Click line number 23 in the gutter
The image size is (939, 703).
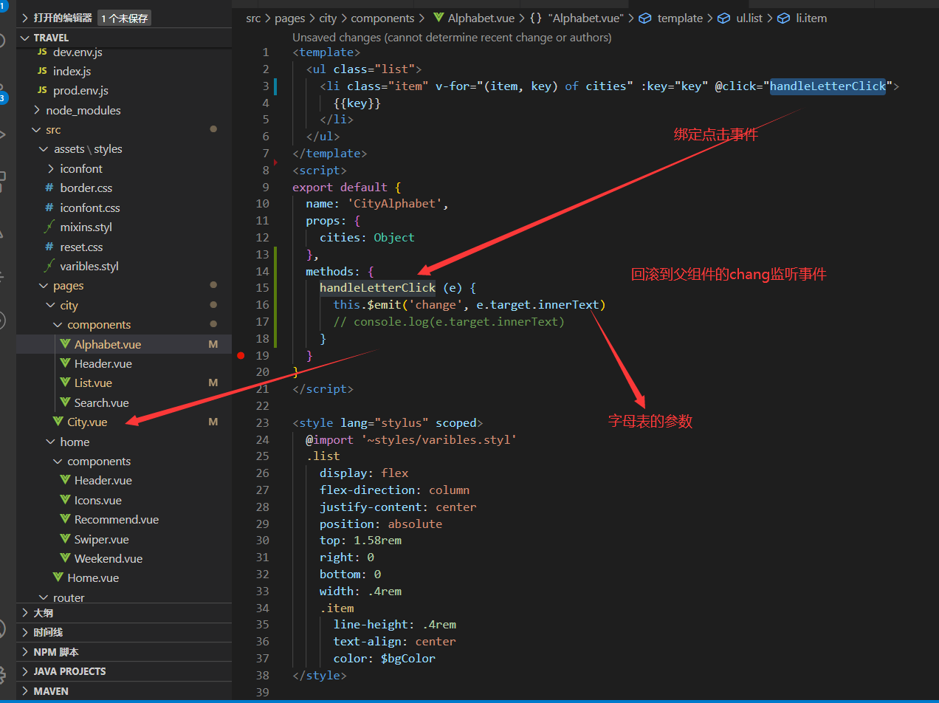pyautogui.click(x=263, y=423)
